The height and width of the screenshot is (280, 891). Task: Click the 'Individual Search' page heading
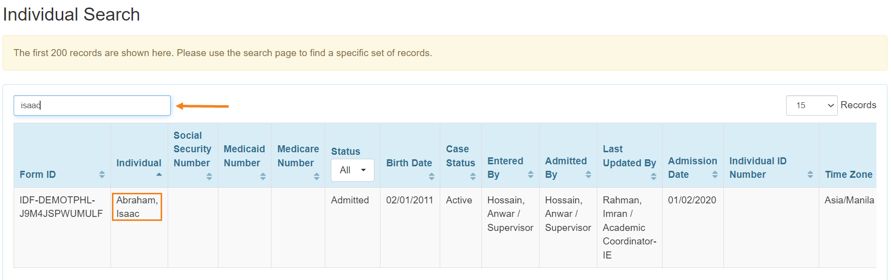click(71, 15)
